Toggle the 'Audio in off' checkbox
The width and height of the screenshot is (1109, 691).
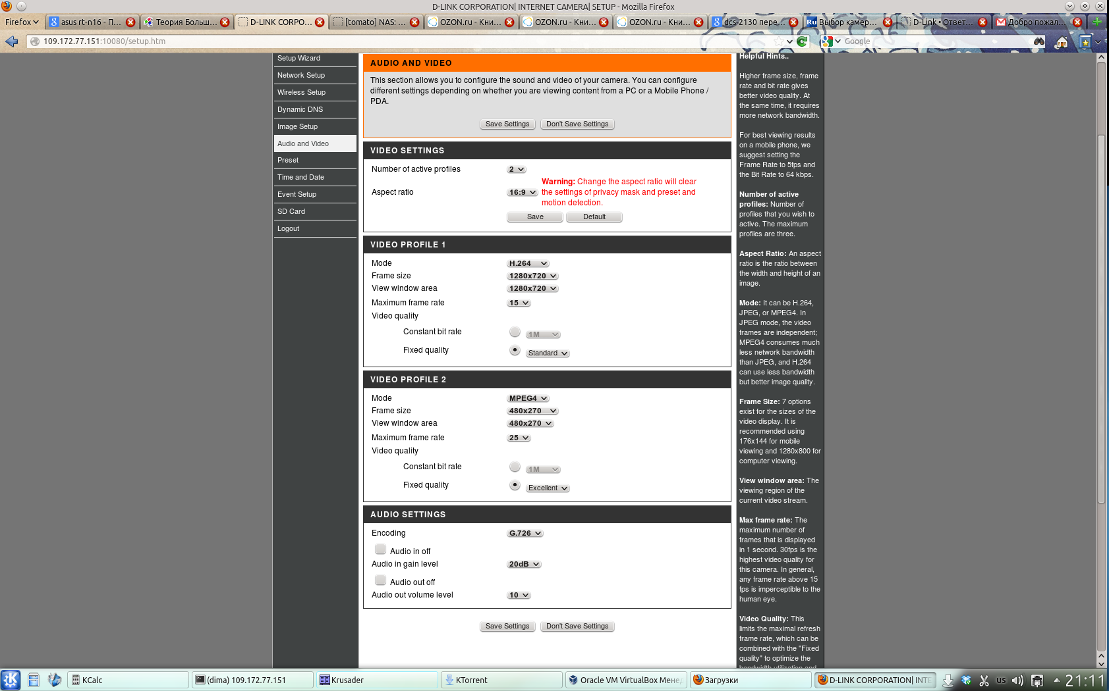[380, 550]
